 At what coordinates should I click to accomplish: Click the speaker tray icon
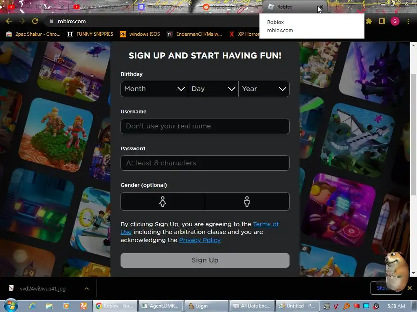pos(376,306)
